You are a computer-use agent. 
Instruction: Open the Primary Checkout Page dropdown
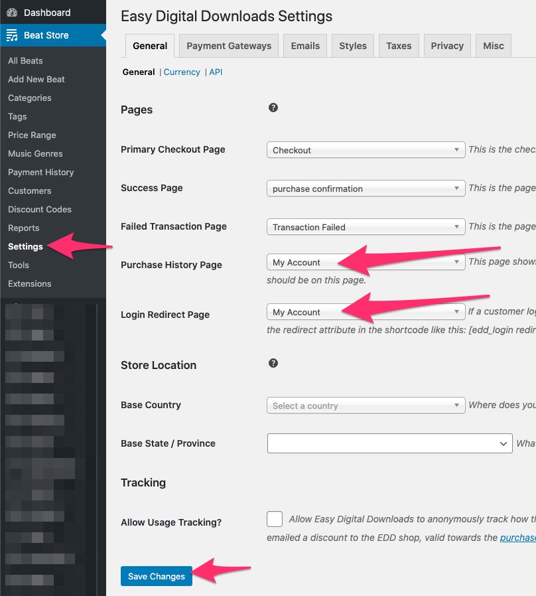[x=366, y=150]
